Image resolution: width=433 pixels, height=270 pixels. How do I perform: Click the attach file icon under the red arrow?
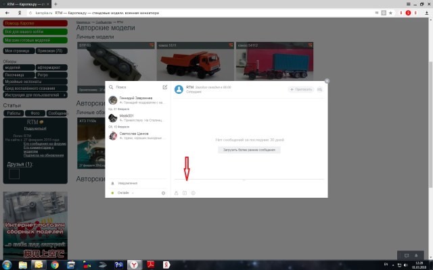pyautogui.click(x=185, y=193)
